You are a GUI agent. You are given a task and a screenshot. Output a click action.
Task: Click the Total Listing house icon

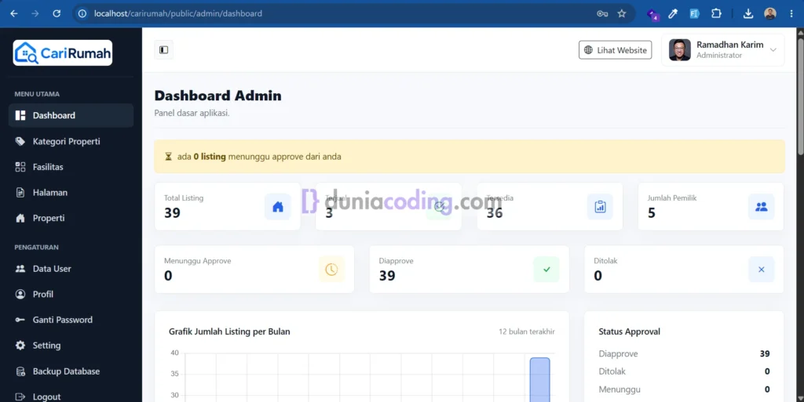277,207
